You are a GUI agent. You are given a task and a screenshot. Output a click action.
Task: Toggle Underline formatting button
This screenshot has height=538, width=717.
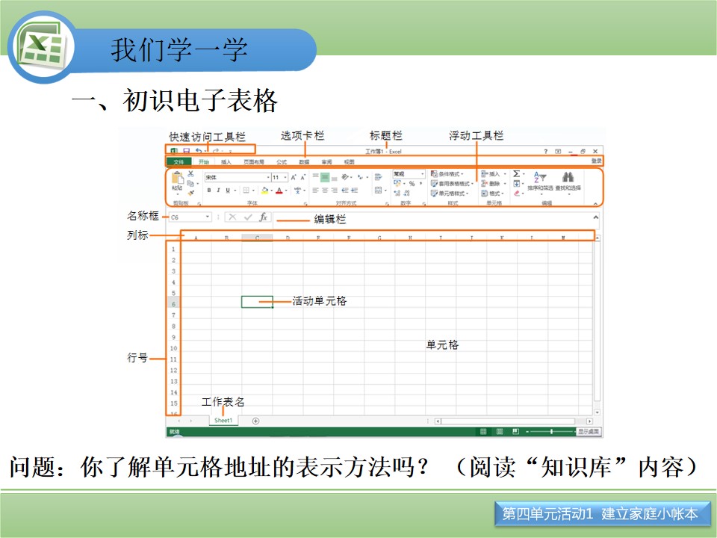228,191
